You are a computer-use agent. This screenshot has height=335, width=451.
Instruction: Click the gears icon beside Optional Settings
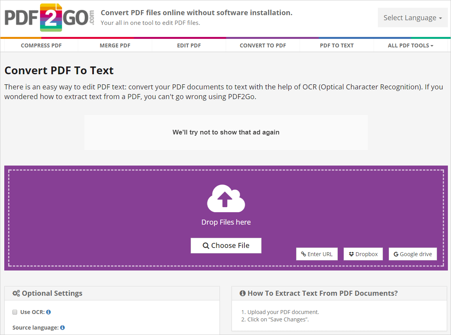16,293
